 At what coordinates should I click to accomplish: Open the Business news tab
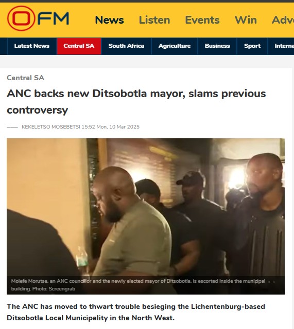click(217, 46)
